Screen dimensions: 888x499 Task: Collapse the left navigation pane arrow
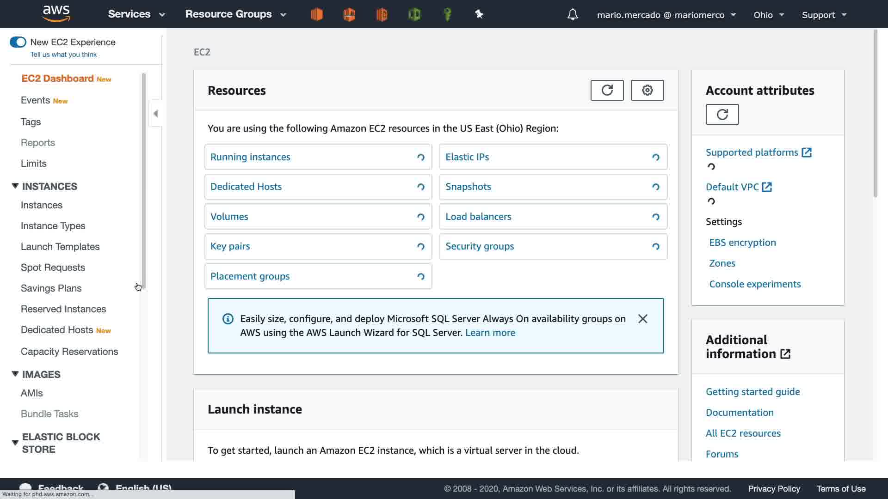coord(156,113)
